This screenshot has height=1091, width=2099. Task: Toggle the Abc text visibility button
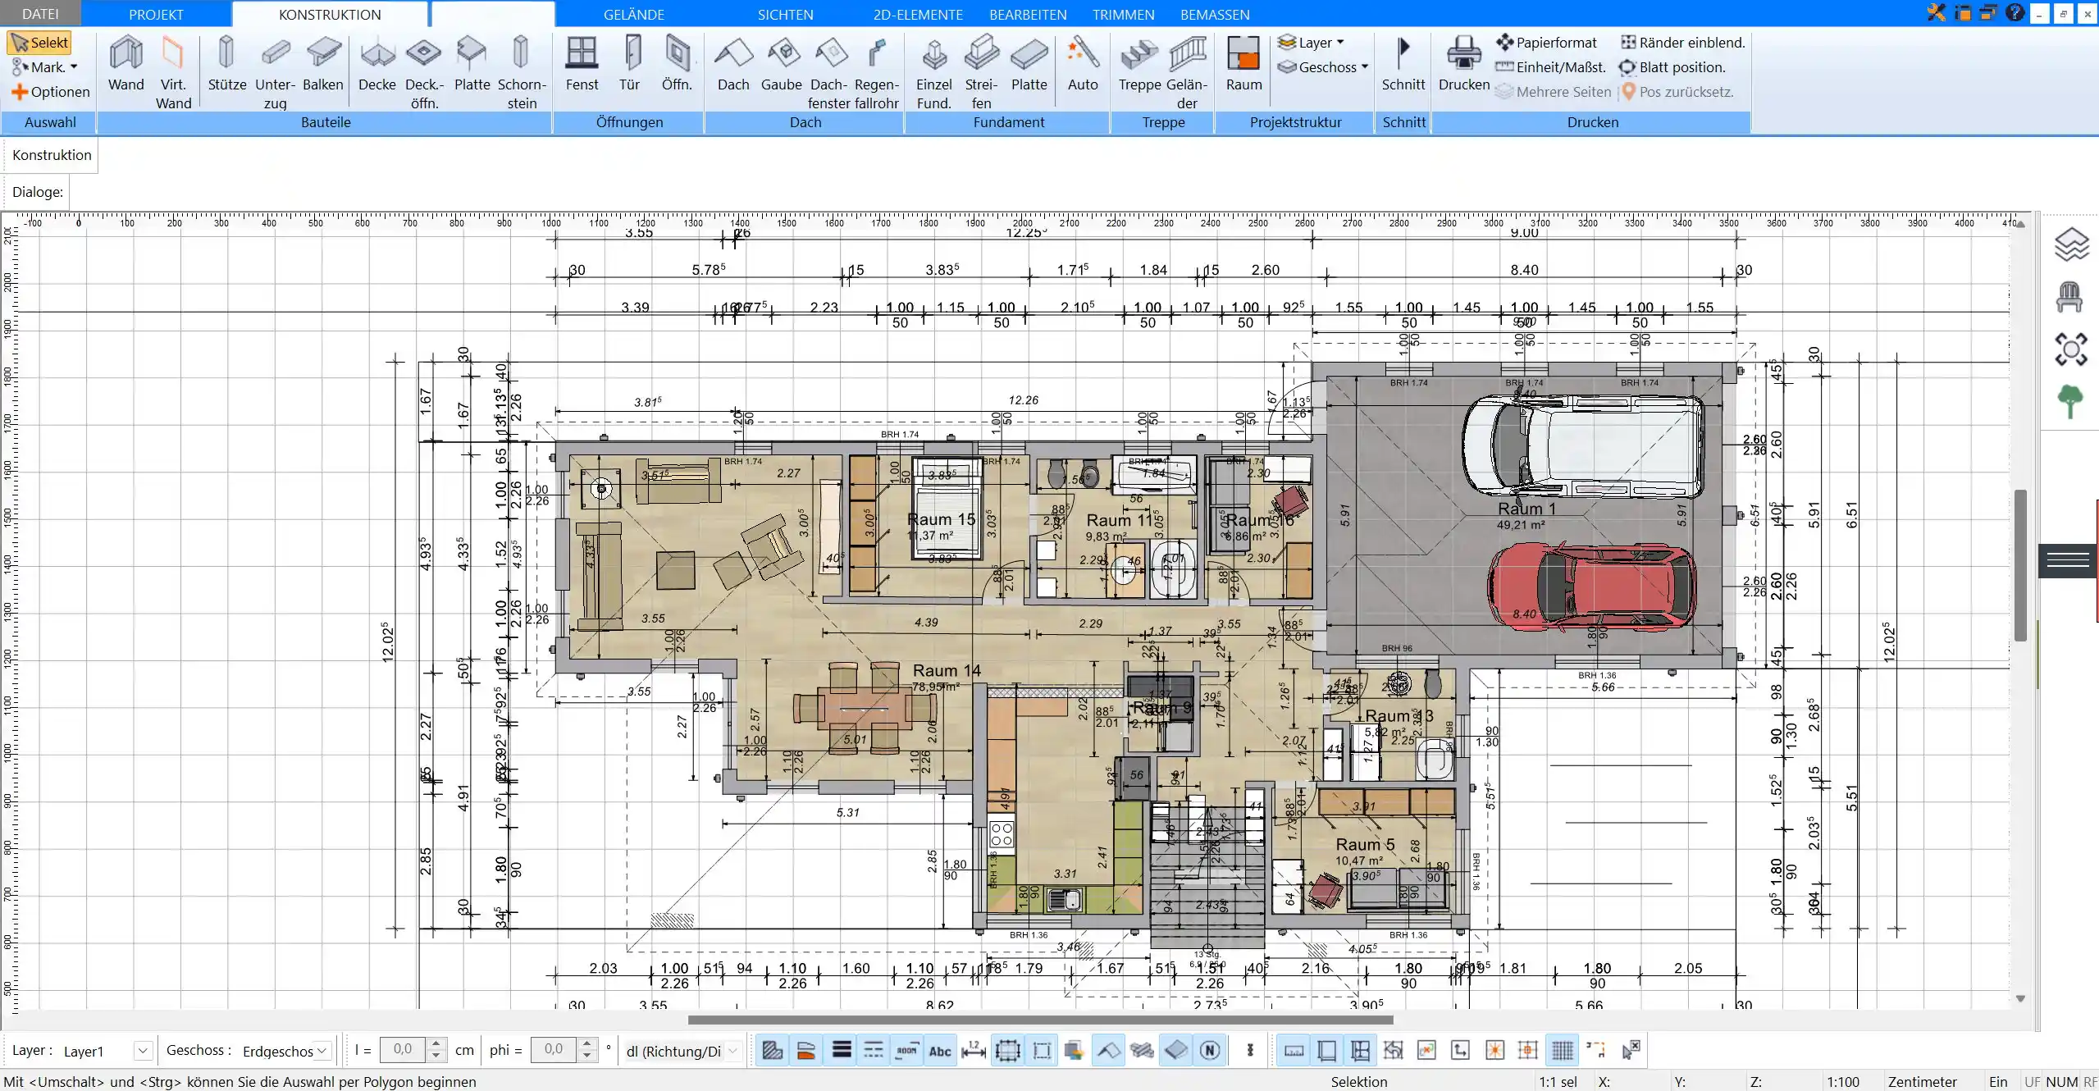tap(940, 1050)
